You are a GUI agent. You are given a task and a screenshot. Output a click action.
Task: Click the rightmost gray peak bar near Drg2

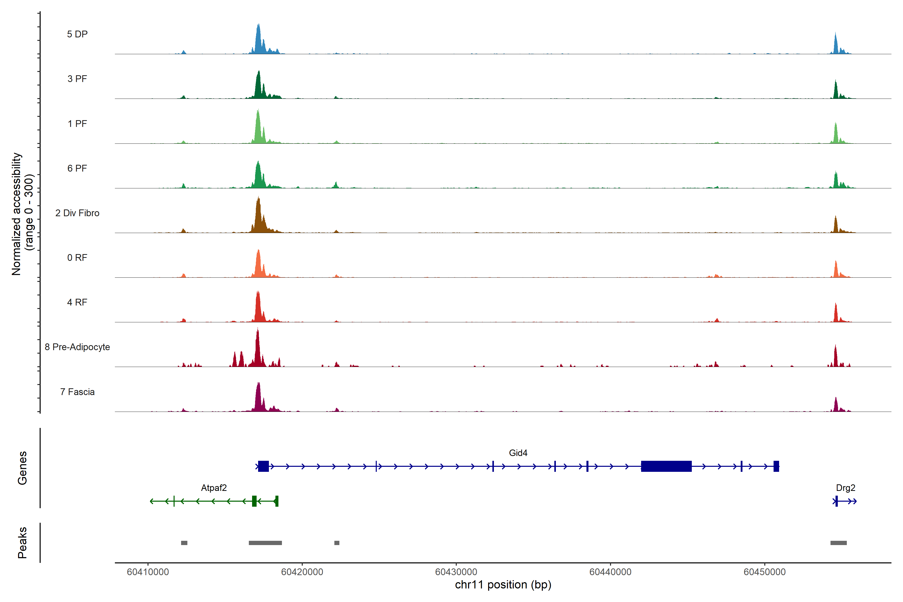(x=839, y=543)
